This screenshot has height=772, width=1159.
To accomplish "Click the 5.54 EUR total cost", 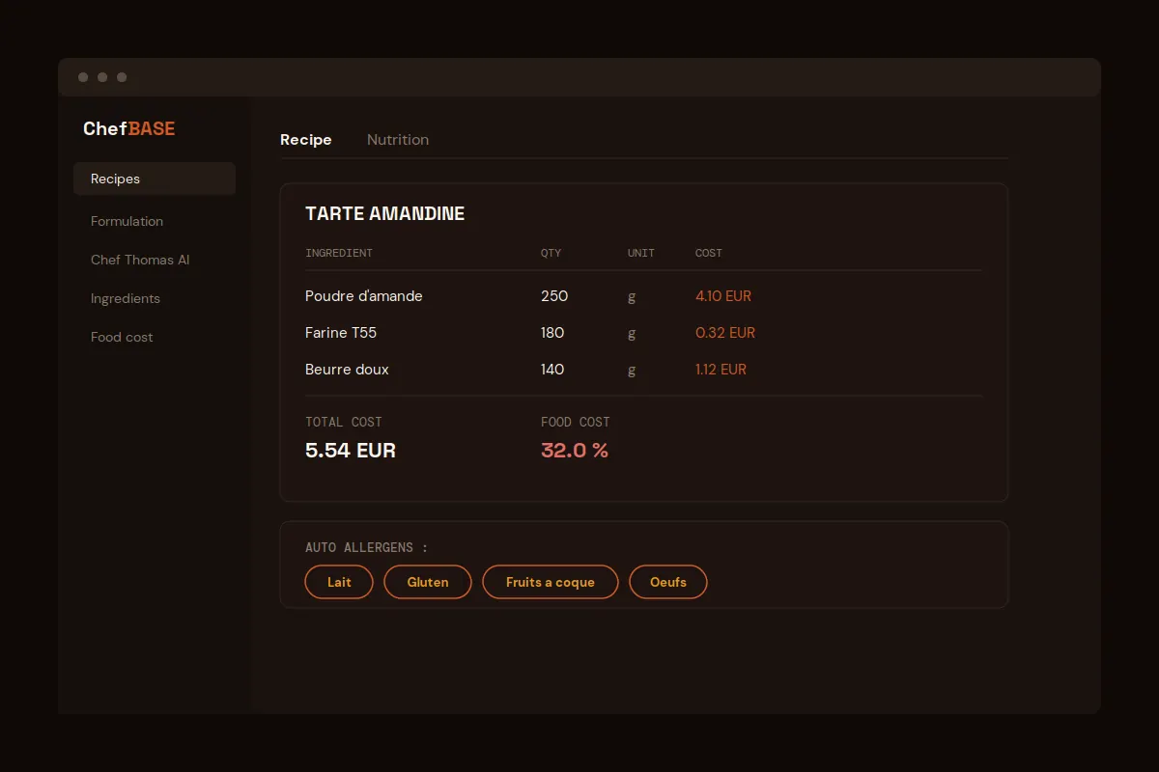I will coord(351,451).
